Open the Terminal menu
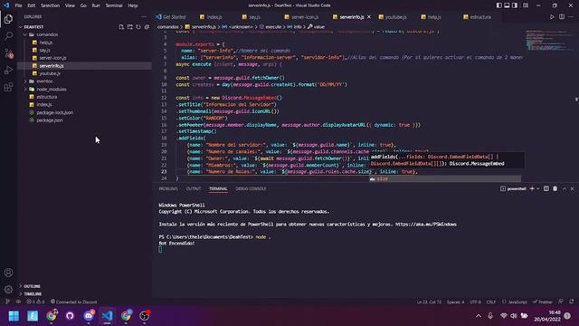Screen dimensions: 579x326 click(114, 5)
